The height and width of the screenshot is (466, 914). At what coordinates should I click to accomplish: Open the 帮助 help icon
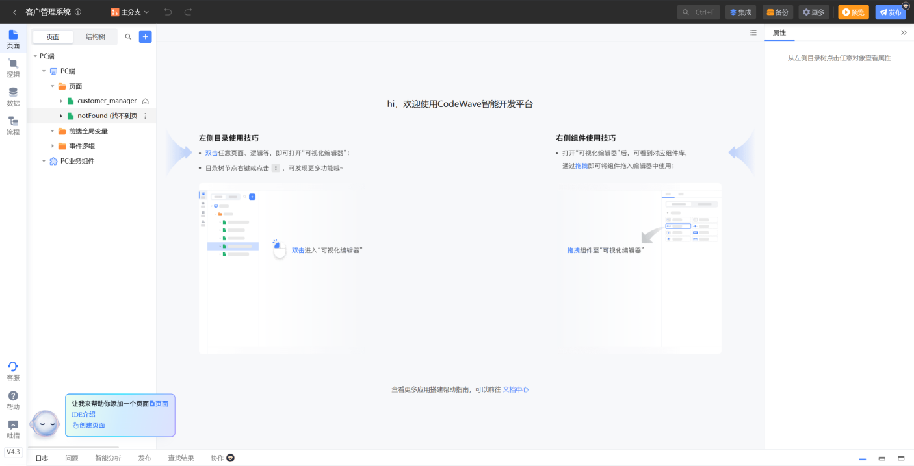[x=13, y=400]
